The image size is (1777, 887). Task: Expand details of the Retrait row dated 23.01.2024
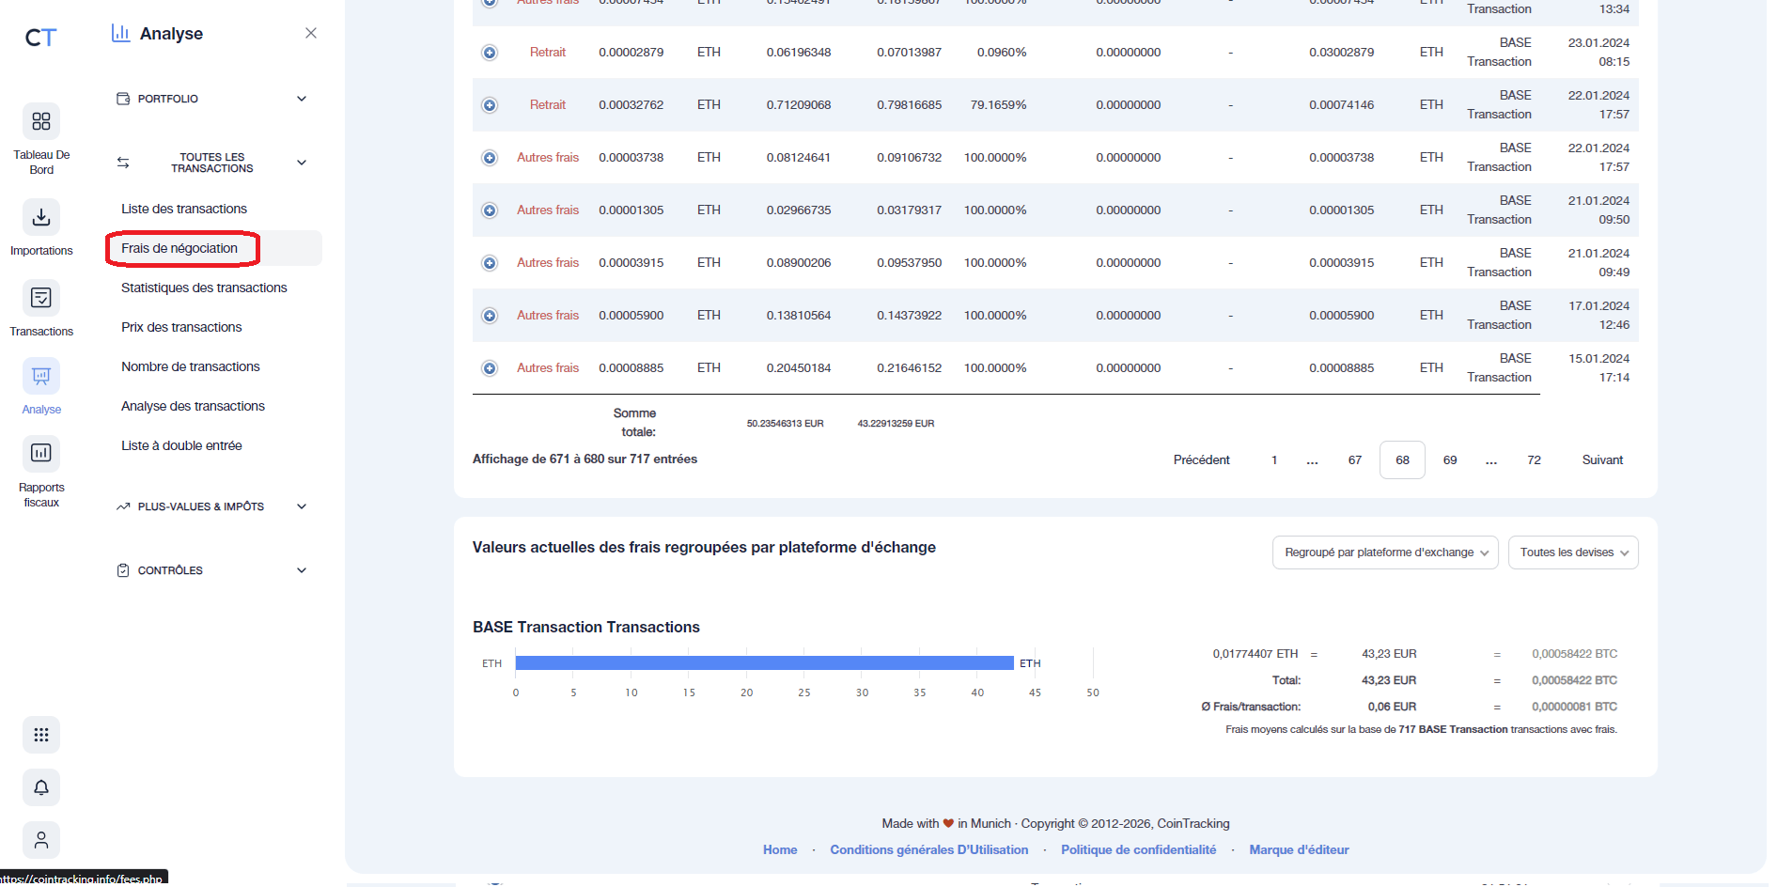(490, 53)
